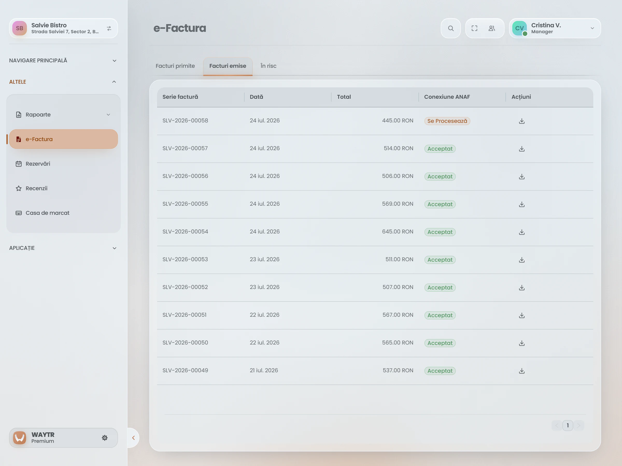Image resolution: width=622 pixels, height=466 pixels.
Task: Open WAYTR settings gear icon
Action: pyautogui.click(x=105, y=438)
